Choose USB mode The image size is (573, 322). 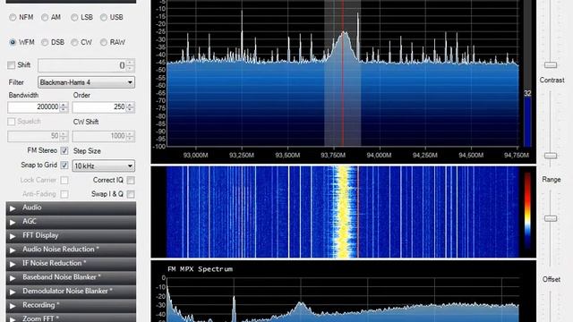pos(104,17)
